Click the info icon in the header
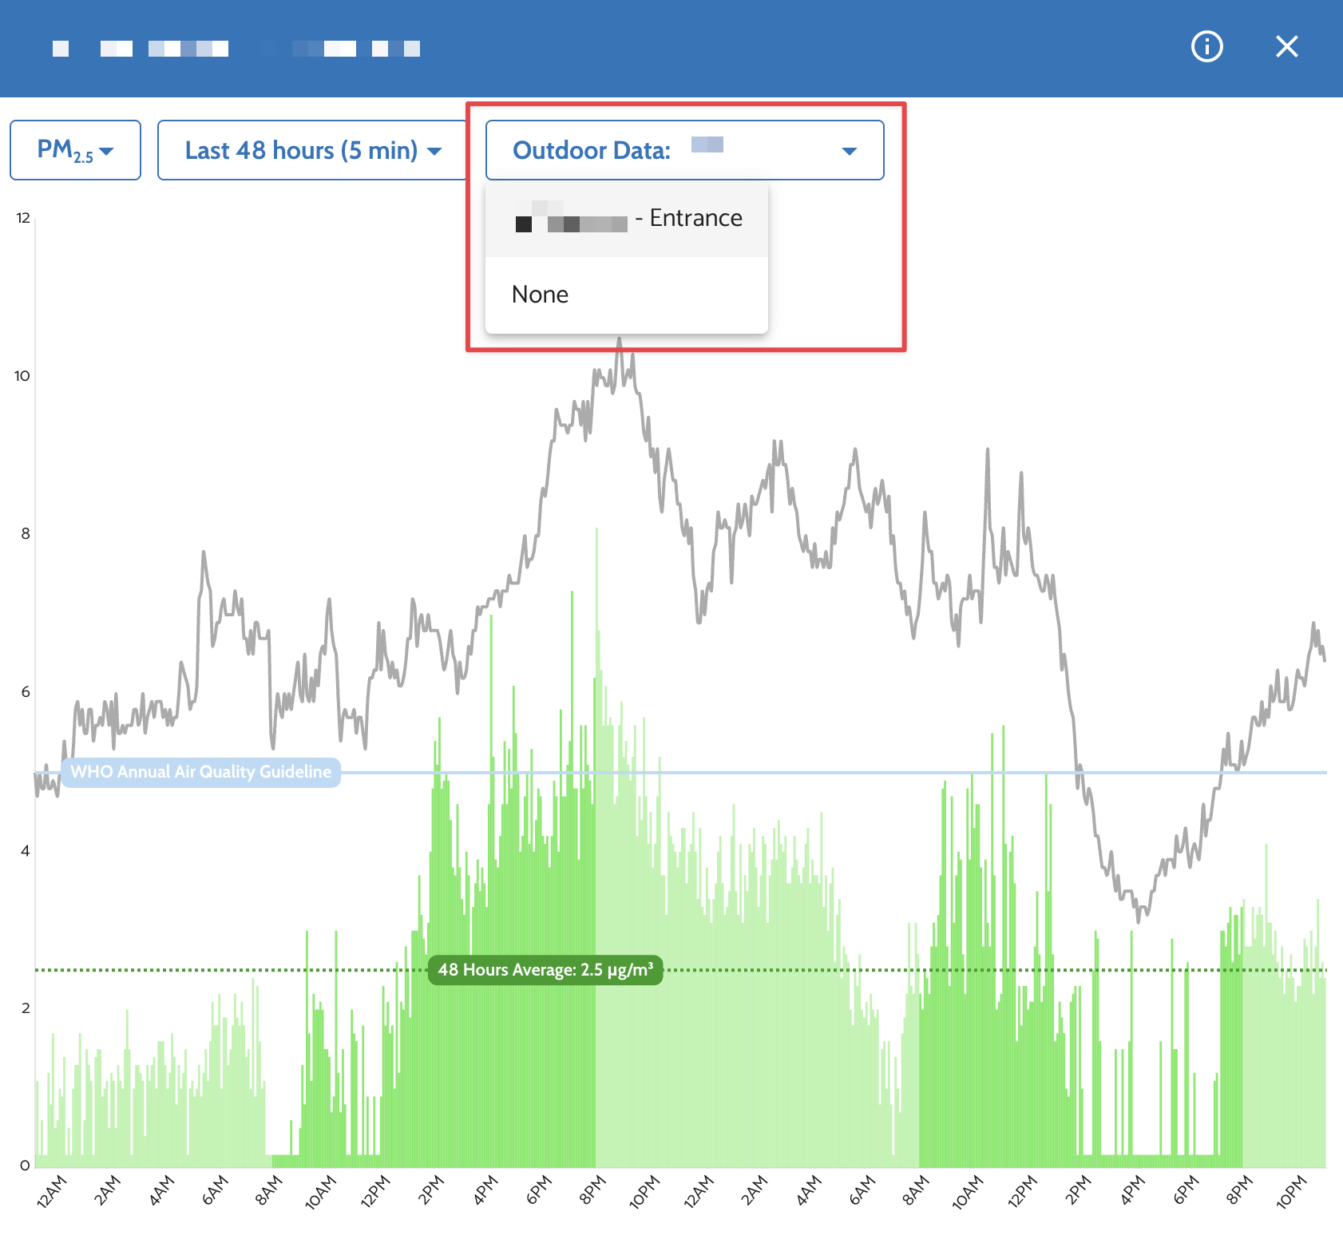This screenshot has height=1239, width=1343. tap(1206, 47)
